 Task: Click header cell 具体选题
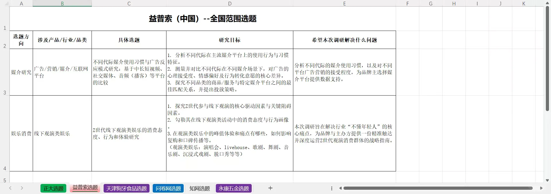[x=129, y=40]
